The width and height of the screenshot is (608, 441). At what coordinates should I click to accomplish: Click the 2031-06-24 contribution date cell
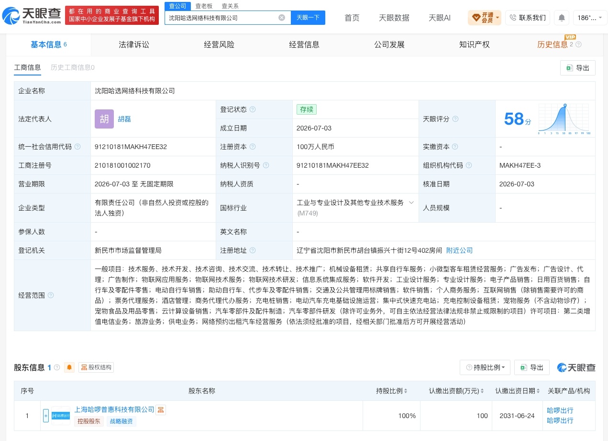[x=517, y=416]
